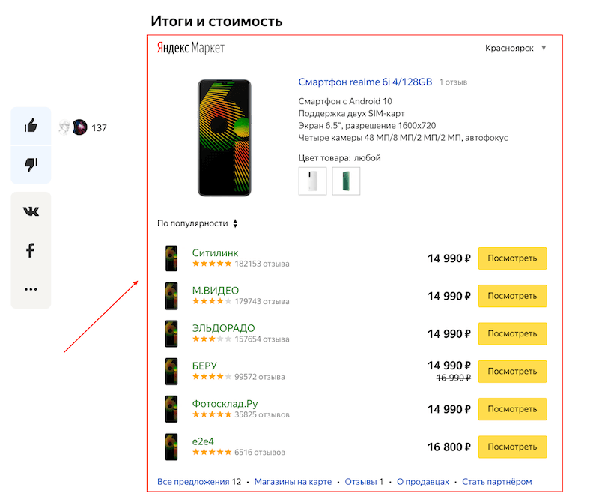Open the Красноярск city dropdown
599x496 pixels.
coord(516,49)
